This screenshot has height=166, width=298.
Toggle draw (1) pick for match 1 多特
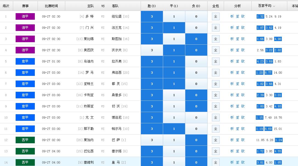(x=174, y=16)
